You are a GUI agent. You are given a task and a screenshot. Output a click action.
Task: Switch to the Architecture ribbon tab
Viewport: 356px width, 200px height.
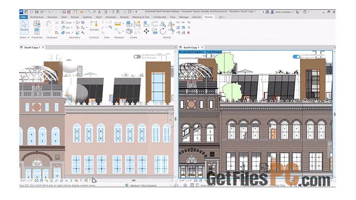37,17
